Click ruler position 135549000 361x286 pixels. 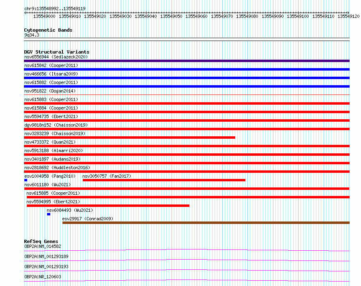tap(44, 16)
